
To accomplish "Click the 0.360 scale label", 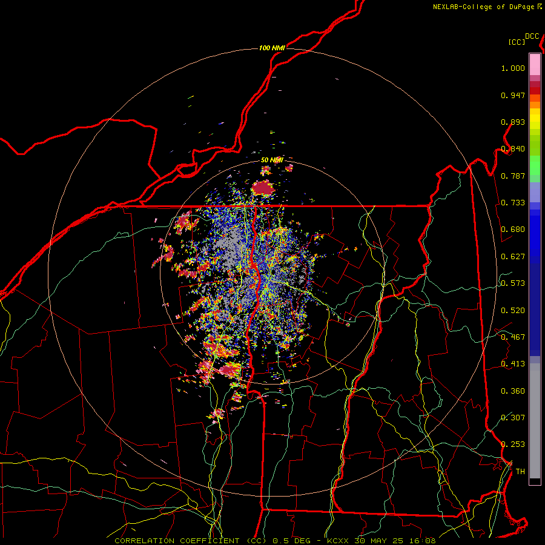I will (x=513, y=391).
